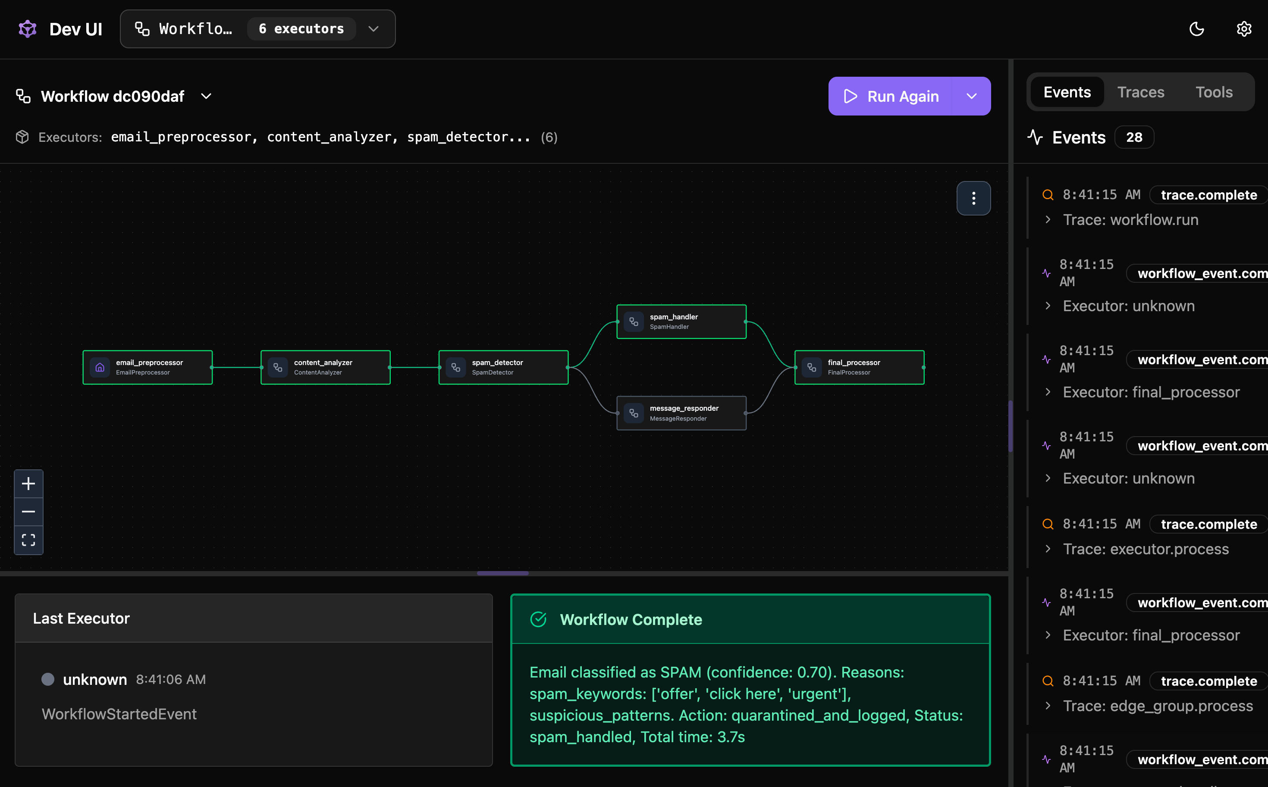Fit workflow graph to view

click(x=28, y=540)
